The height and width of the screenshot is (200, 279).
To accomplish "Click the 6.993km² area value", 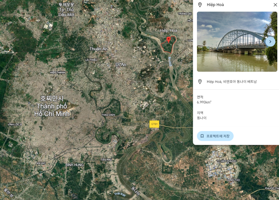I will [204, 102].
